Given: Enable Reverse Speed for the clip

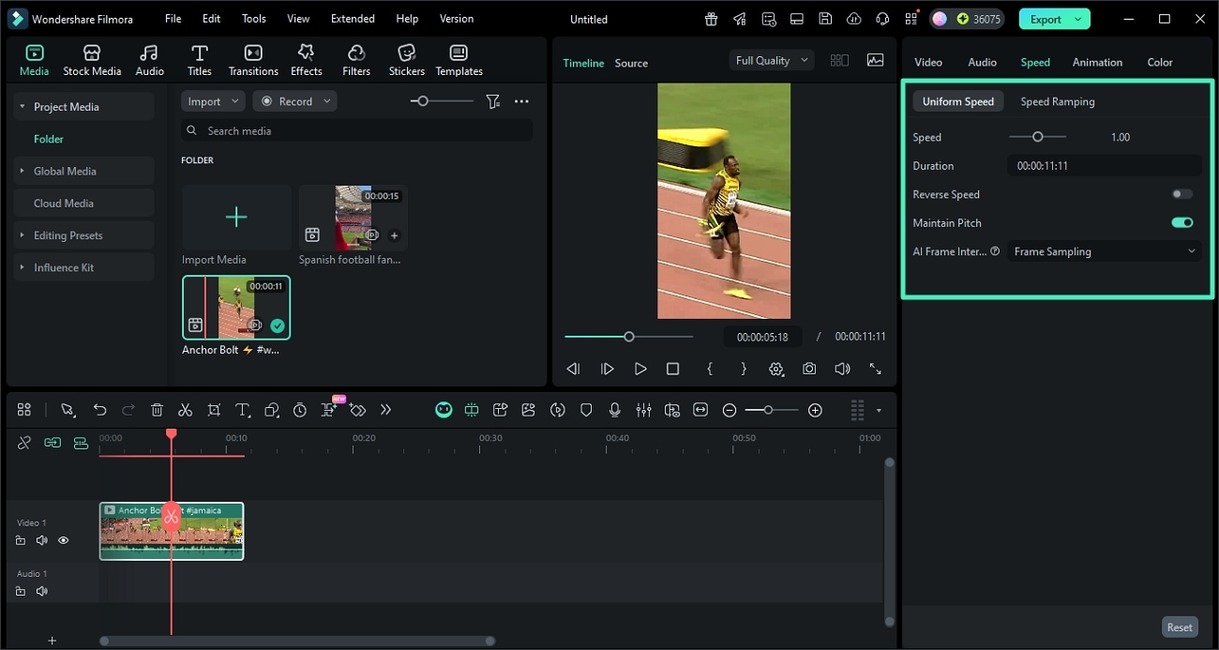Looking at the screenshot, I should [x=1181, y=193].
